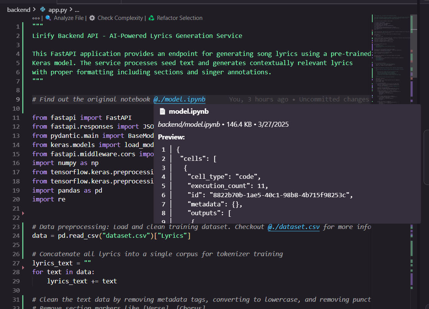This screenshot has height=309, width=429.
Task: Select the backend folder breadcrumb
Action: 18,10
